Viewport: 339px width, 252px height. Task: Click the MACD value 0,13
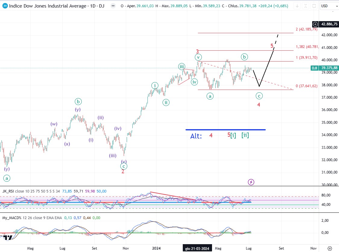[x=68, y=218]
